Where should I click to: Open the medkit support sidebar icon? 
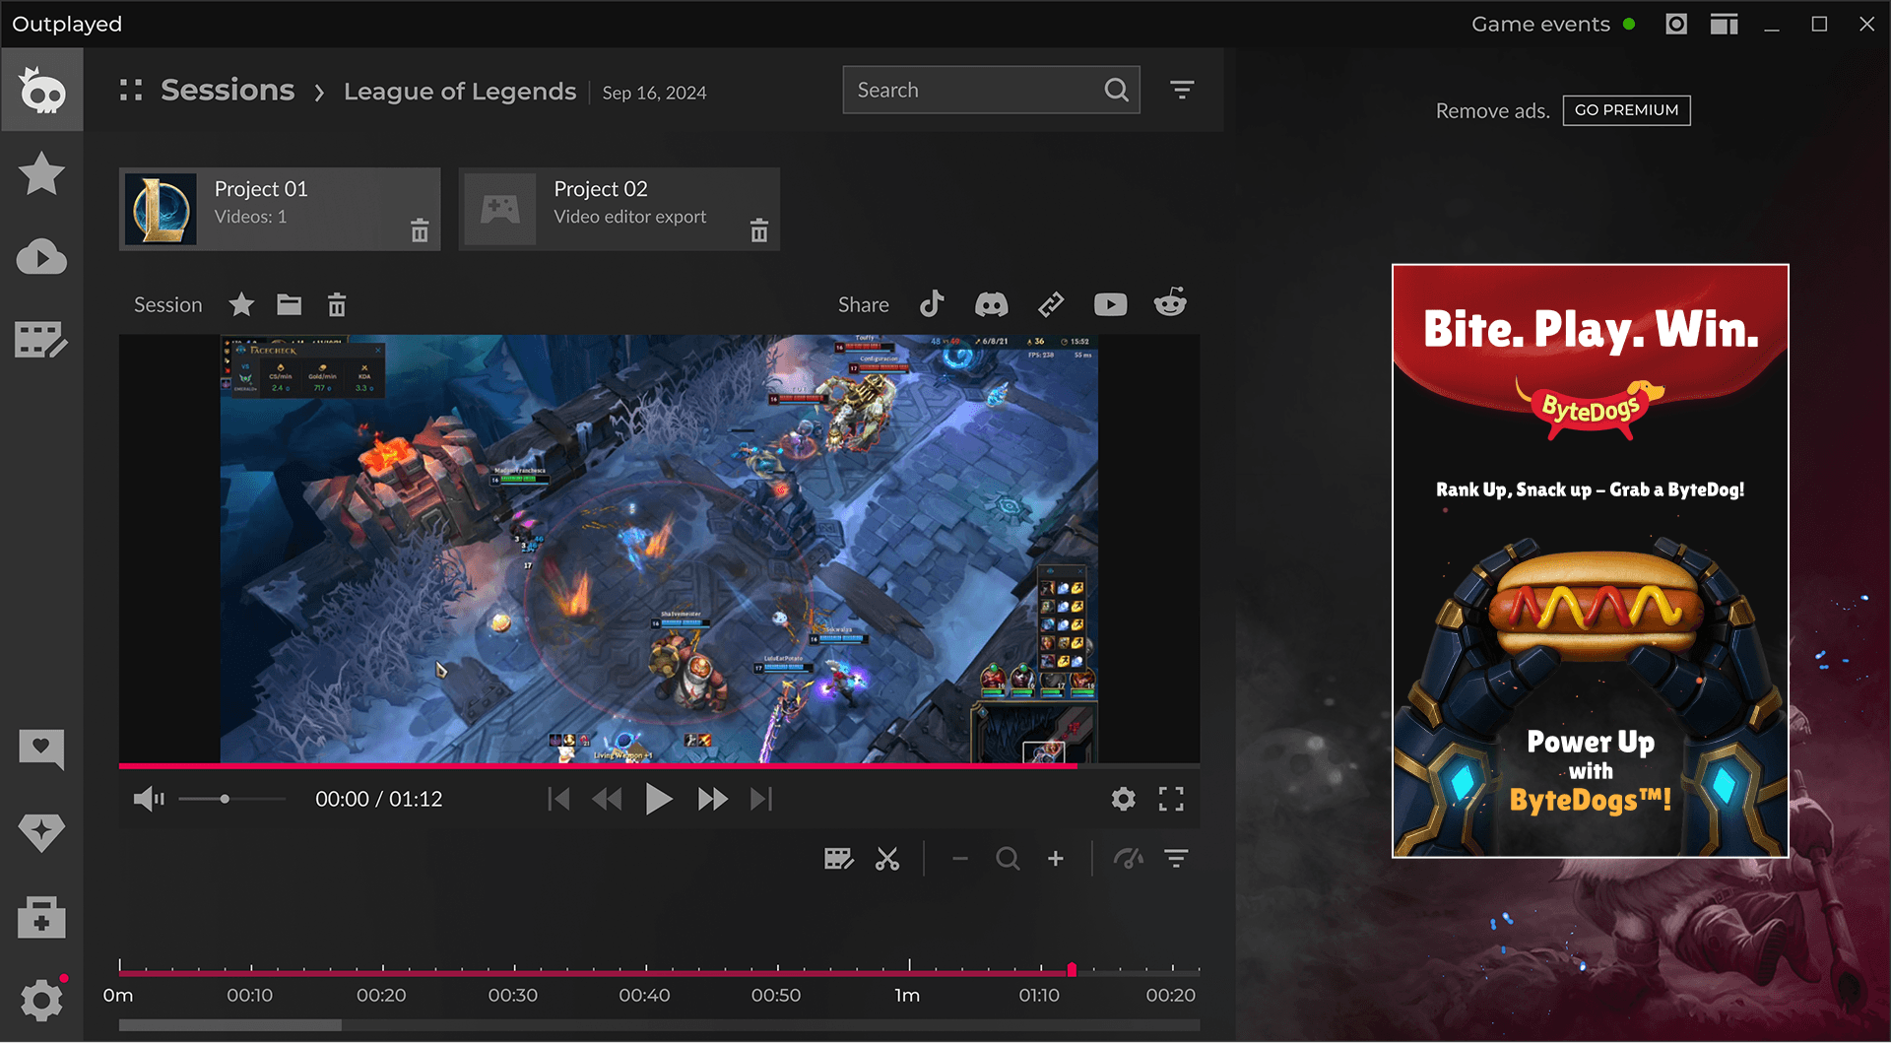coord(41,917)
